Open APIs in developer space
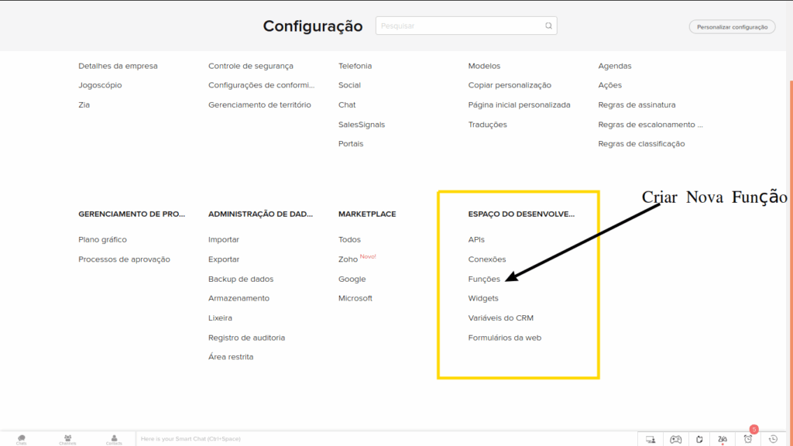This screenshot has height=446, width=793. (x=476, y=239)
